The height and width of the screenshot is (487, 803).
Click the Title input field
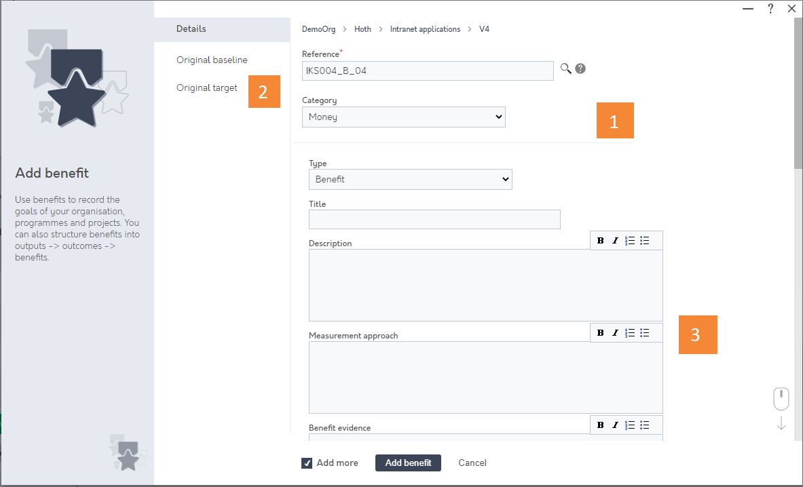click(x=434, y=219)
